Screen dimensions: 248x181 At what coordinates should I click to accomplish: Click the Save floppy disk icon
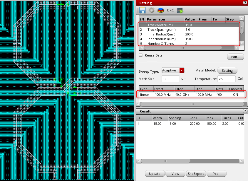[x=143, y=10]
